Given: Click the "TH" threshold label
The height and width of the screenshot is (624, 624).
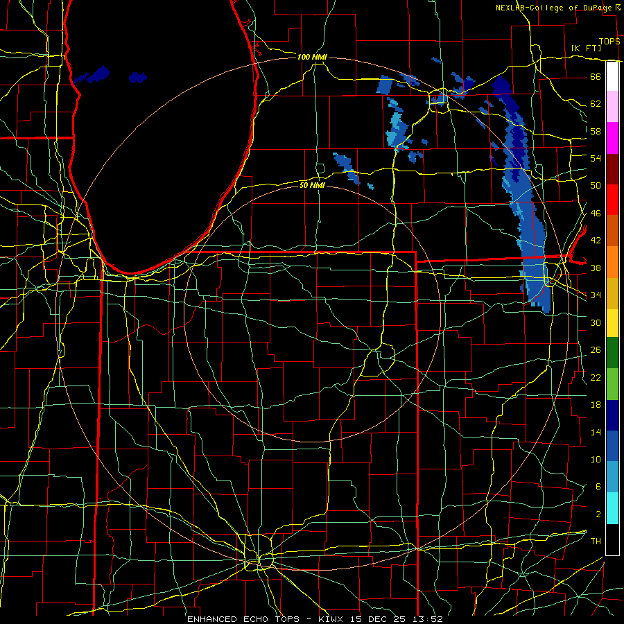Looking at the screenshot, I should [x=596, y=541].
